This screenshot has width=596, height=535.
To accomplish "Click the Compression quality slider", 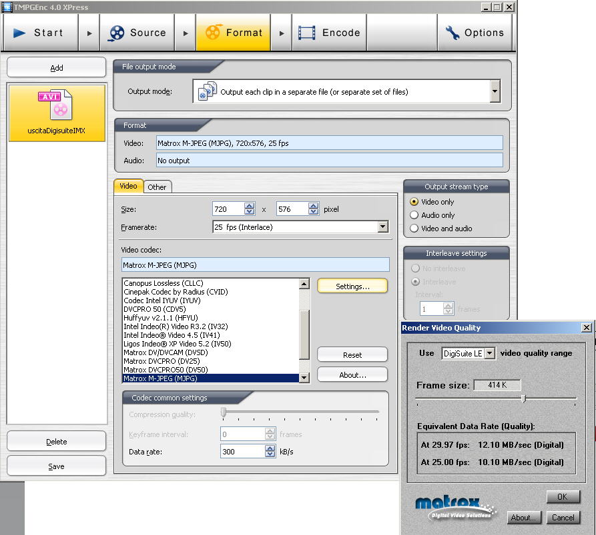I will click(x=224, y=412).
